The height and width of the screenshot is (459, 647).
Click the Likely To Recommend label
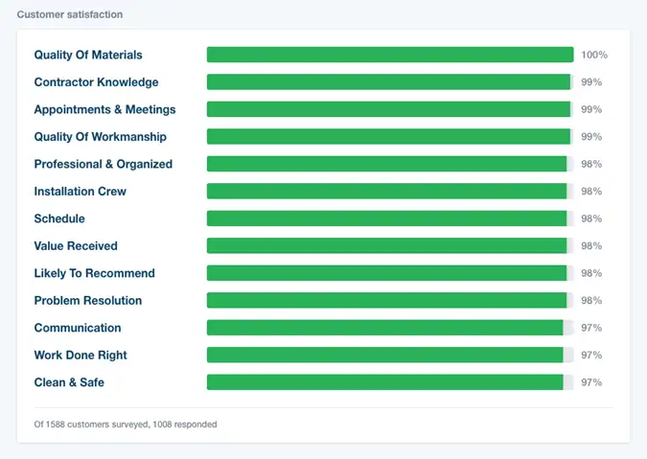tap(94, 273)
